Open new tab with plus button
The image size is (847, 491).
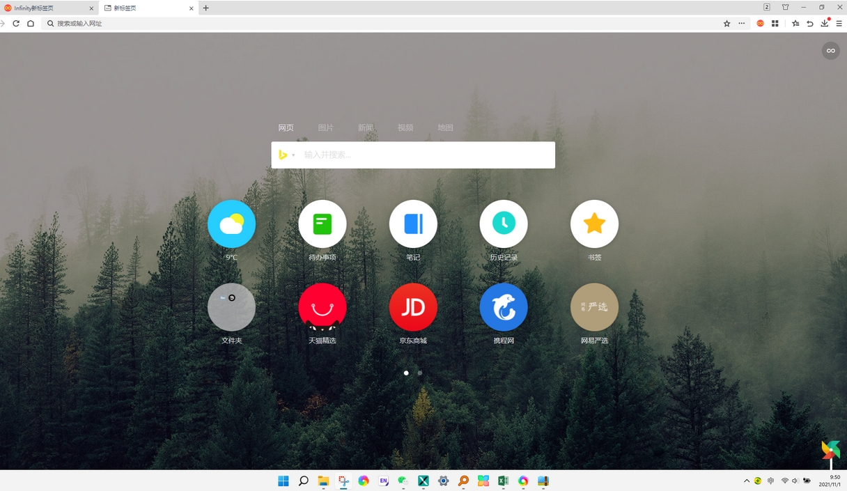point(205,8)
